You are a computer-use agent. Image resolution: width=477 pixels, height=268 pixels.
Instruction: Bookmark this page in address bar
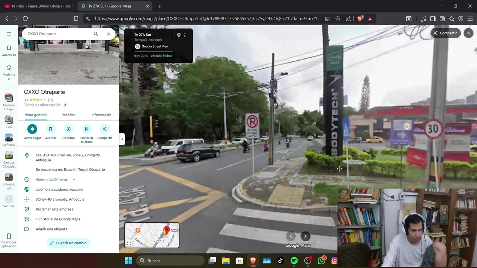(x=76, y=19)
